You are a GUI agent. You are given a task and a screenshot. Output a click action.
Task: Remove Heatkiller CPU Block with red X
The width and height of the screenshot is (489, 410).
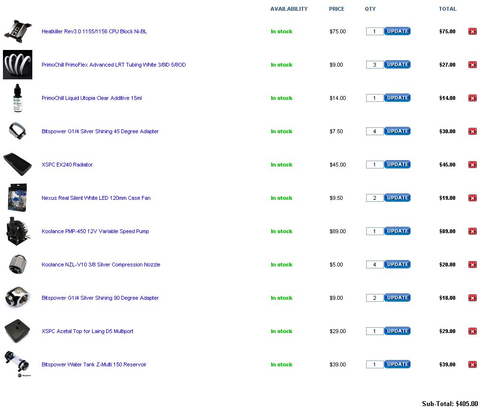pyautogui.click(x=472, y=31)
